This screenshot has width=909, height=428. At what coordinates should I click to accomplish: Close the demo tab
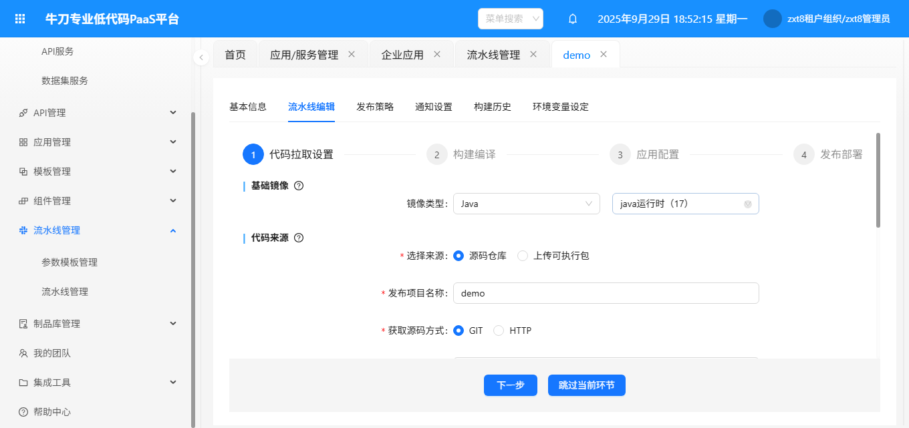click(604, 55)
